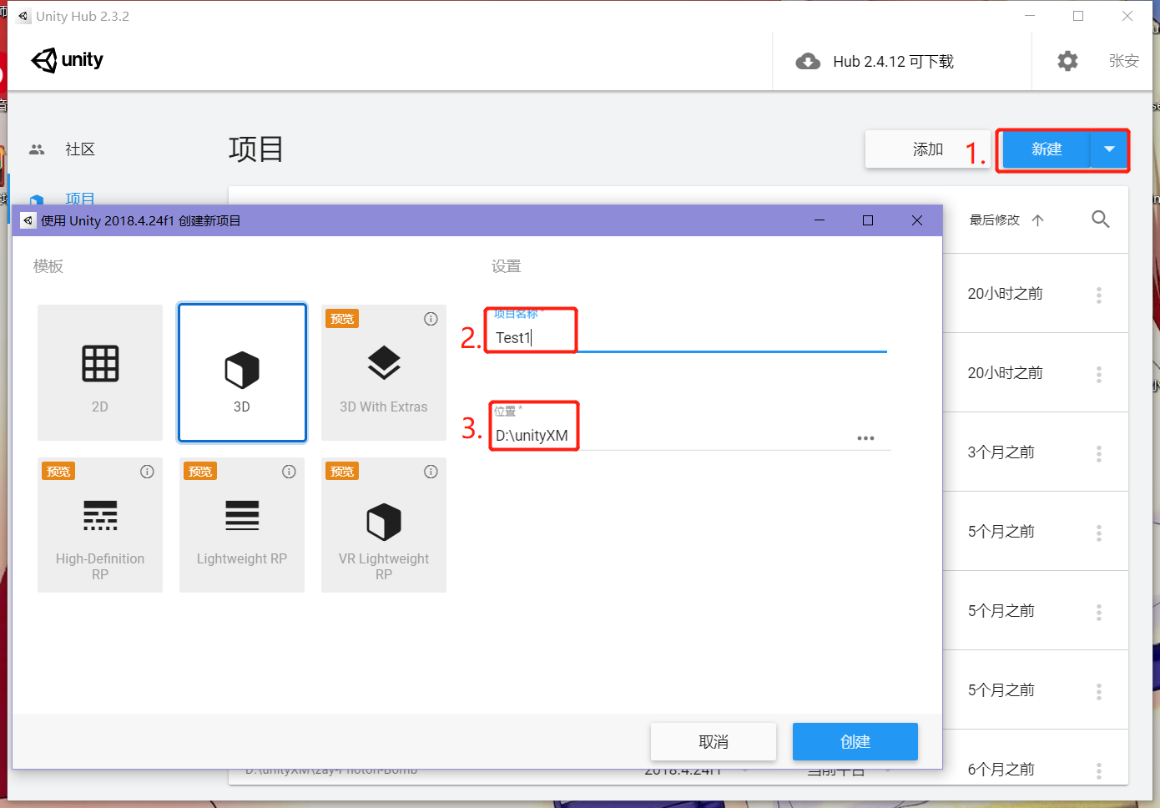This screenshot has width=1160, height=808.
Task: Toggle the 最后修改 sort order arrow
Action: click(x=1038, y=220)
